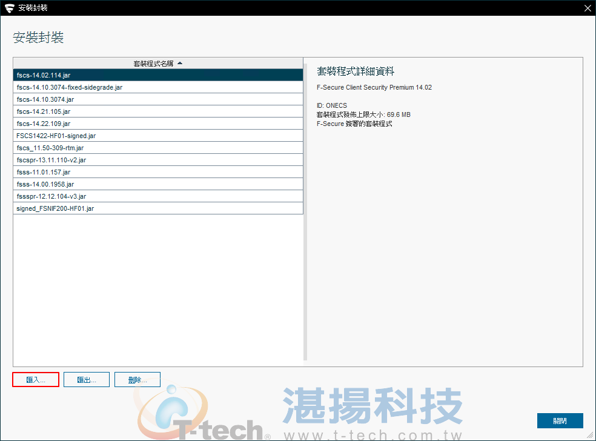Select package FSCS1422-HF01-signed.jar

pyautogui.click(x=158, y=136)
